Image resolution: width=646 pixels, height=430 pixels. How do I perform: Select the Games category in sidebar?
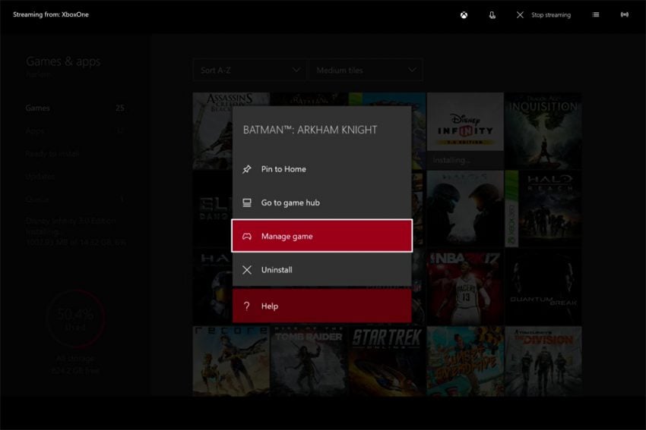(x=75, y=108)
